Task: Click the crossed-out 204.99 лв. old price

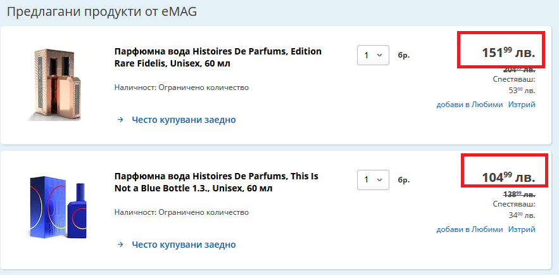Action: coord(519,70)
